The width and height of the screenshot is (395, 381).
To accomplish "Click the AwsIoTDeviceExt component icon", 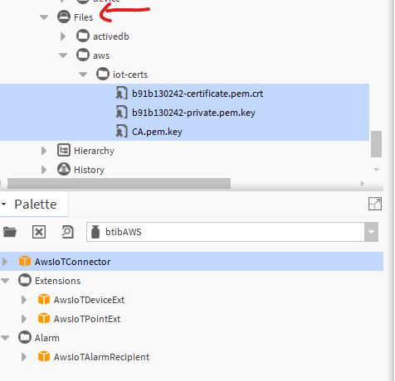I will [44, 300].
